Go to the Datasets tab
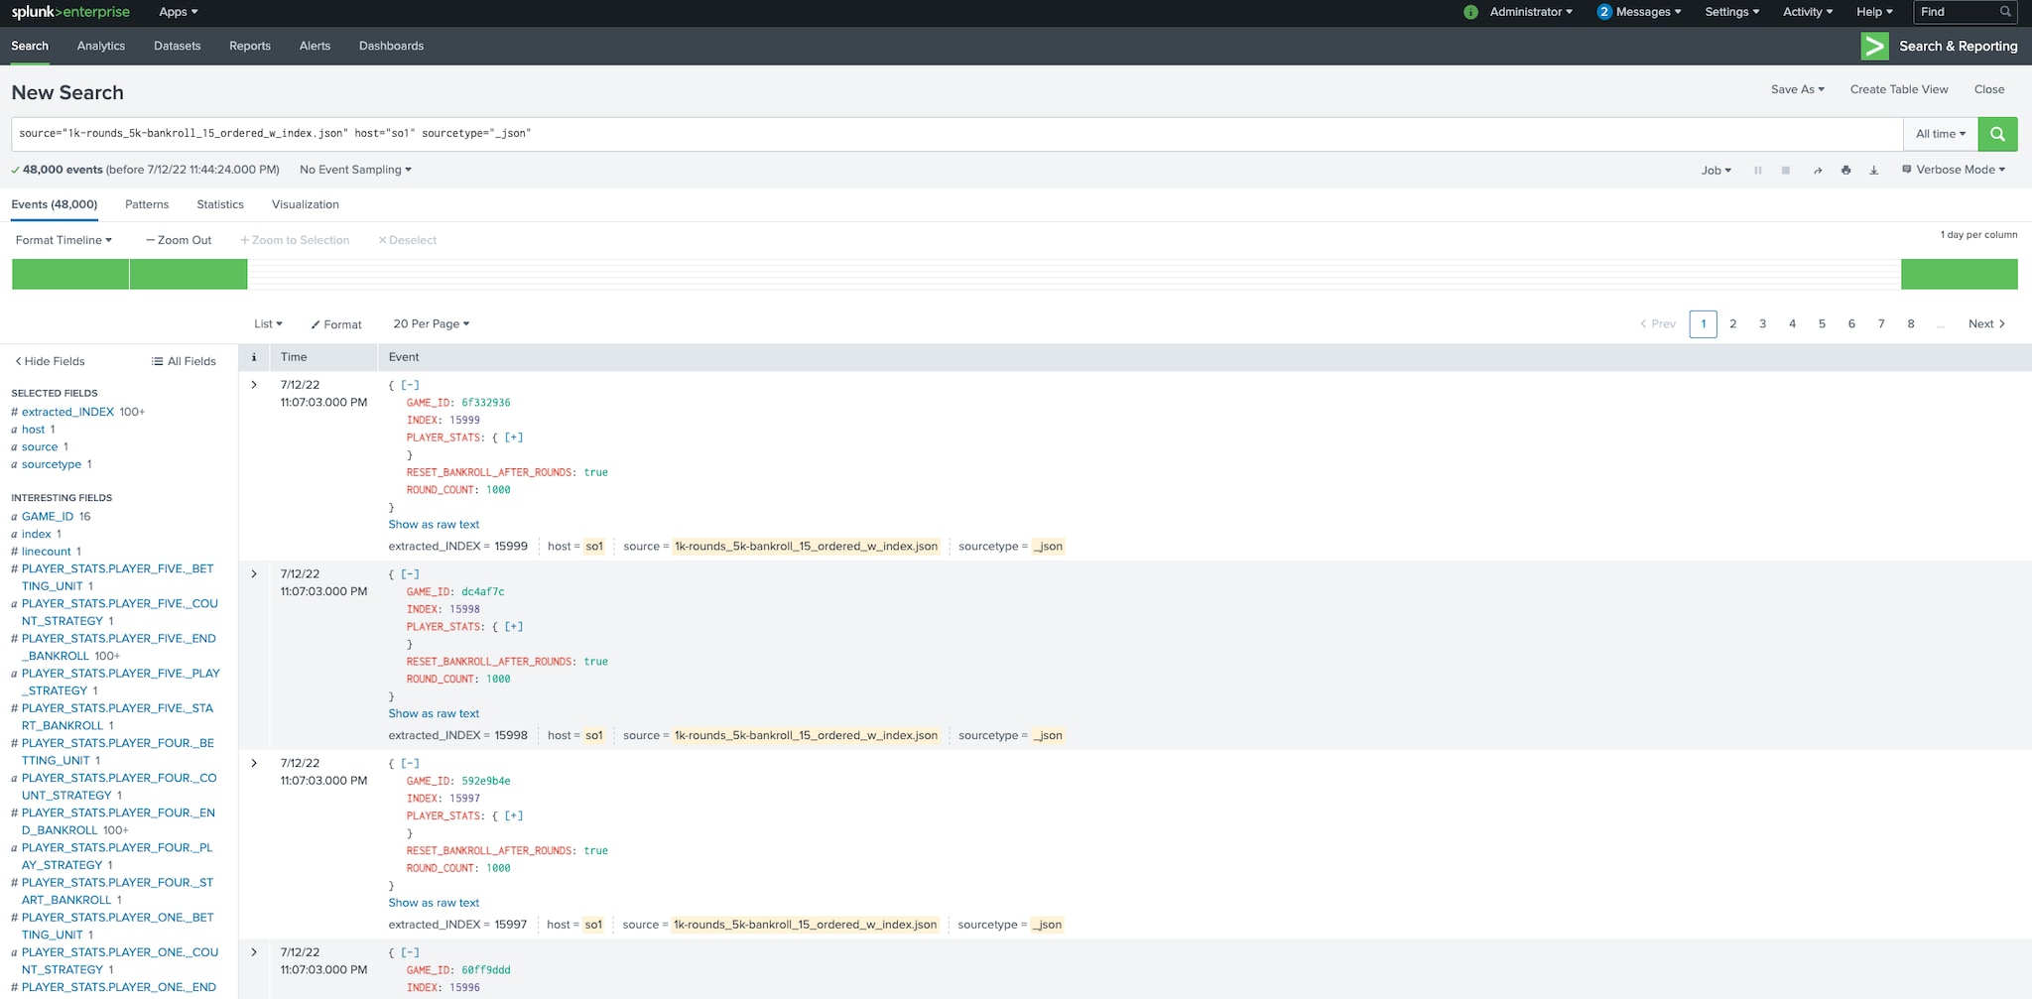The image size is (2032, 999). (x=178, y=46)
